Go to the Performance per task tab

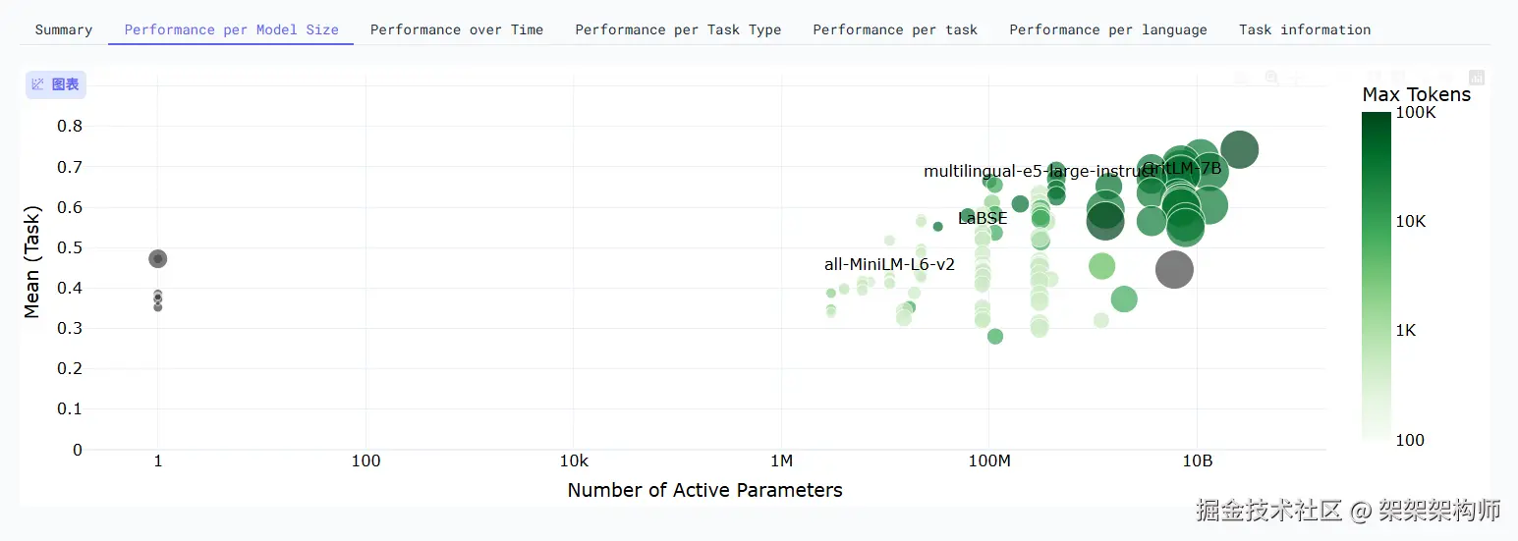tap(895, 29)
